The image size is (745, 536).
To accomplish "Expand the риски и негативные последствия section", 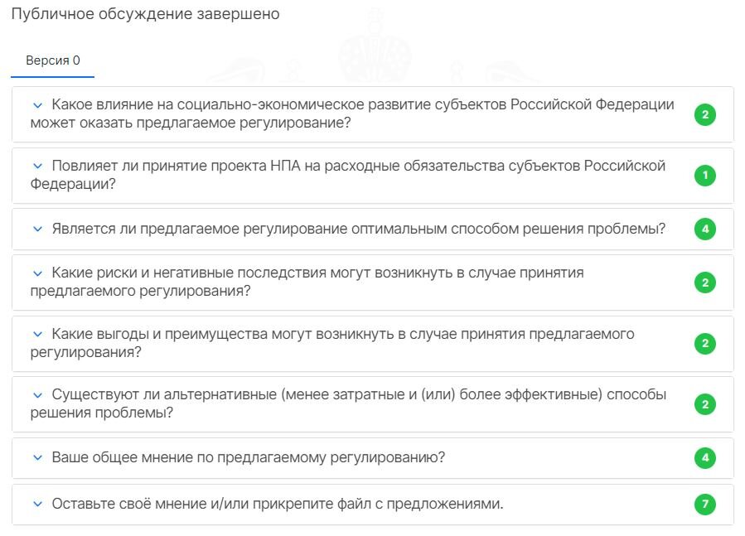I will (x=35, y=273).
